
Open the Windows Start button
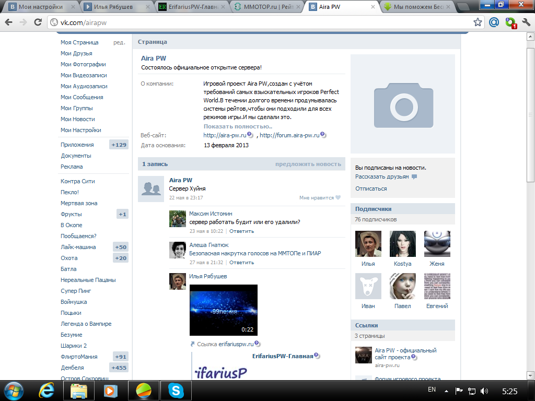(14, 391)
